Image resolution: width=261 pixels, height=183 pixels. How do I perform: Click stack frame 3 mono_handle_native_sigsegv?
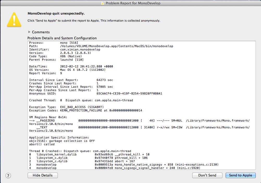click(124, 165)
